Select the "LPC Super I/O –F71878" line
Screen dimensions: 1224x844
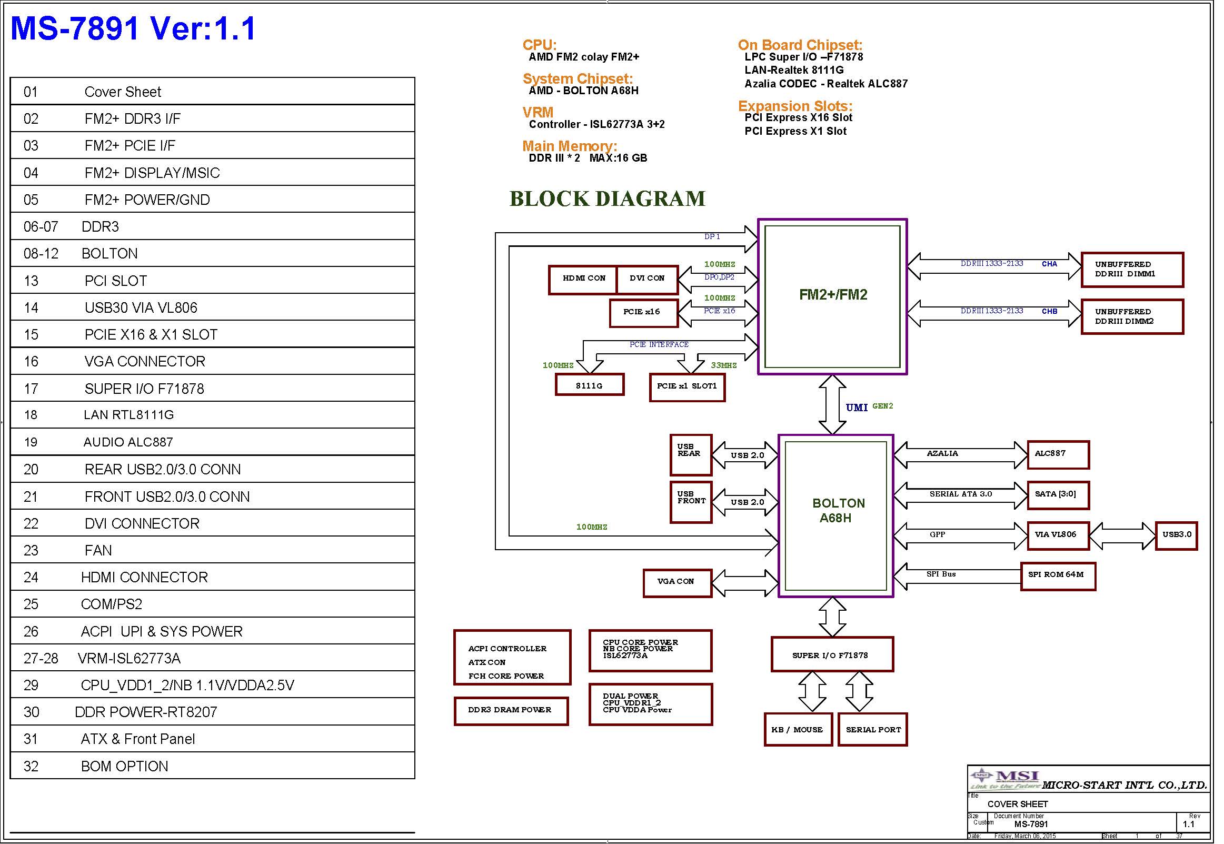(x=804, y=57)
